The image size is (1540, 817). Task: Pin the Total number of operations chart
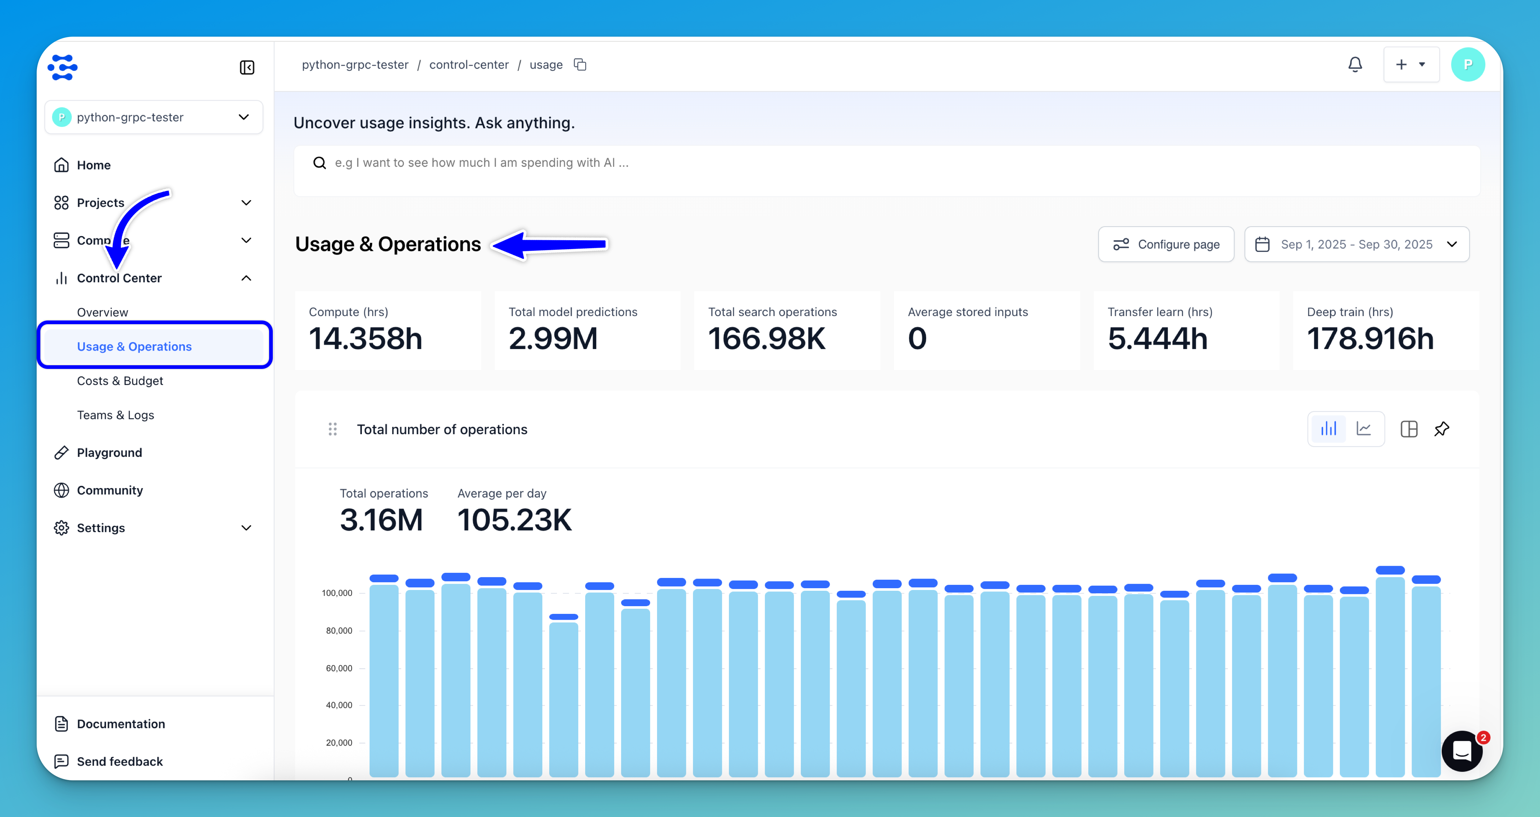click(x=1441, y=429)
